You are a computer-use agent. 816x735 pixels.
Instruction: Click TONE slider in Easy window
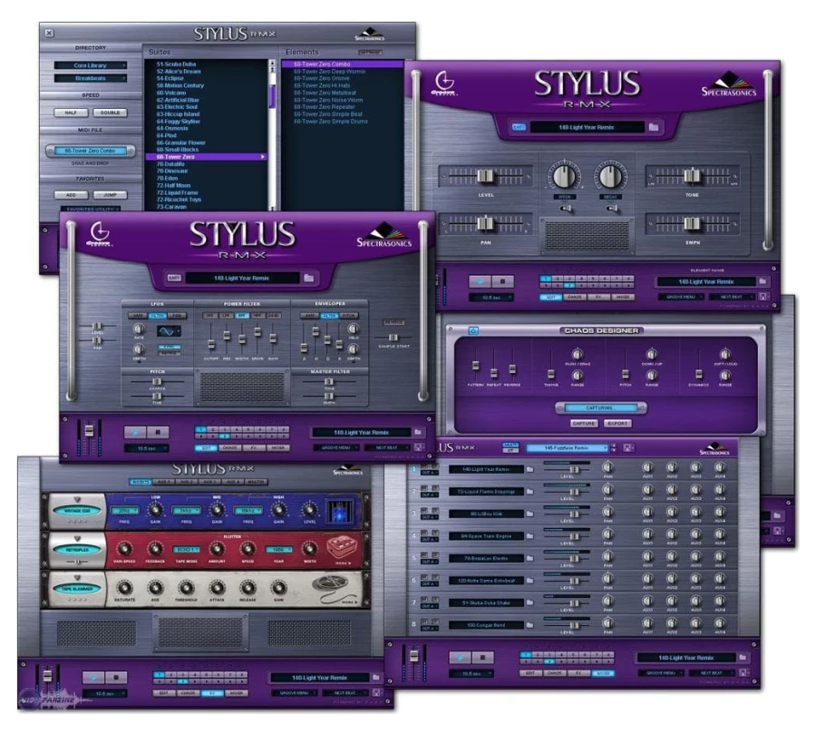click(692, 176)
